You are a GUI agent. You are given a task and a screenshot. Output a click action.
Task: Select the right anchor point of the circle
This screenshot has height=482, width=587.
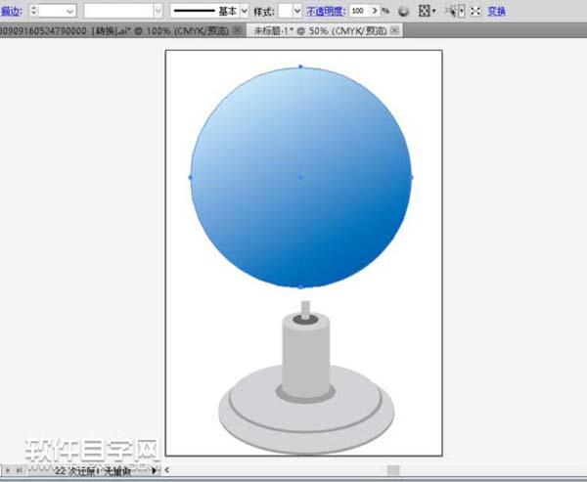tap(412, 177)
